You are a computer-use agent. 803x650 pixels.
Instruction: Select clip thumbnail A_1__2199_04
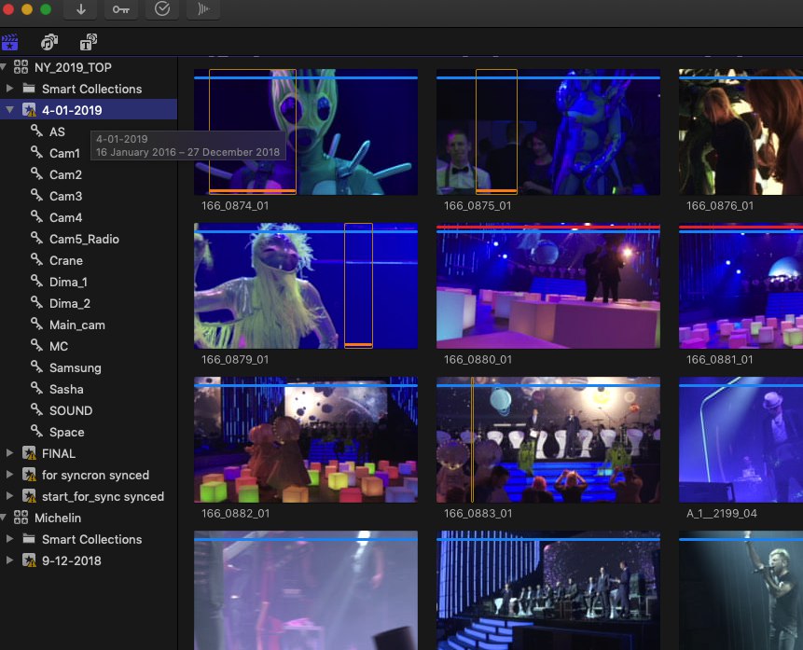(x=741, y=439)
